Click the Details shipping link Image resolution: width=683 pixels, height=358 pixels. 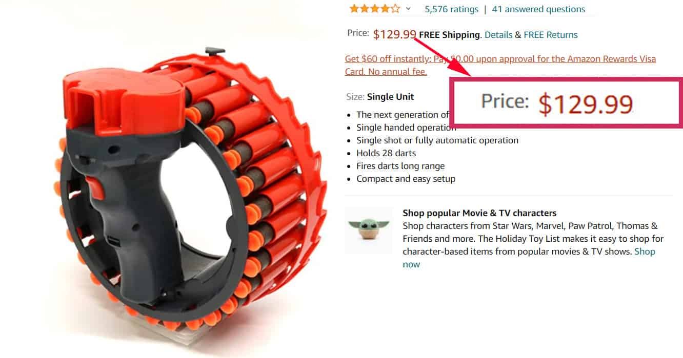point(498,35)
